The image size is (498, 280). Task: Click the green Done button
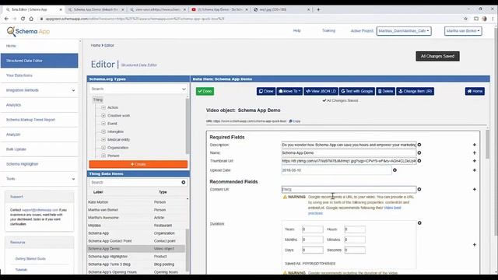pyautogui.click(x=205, y=91)
